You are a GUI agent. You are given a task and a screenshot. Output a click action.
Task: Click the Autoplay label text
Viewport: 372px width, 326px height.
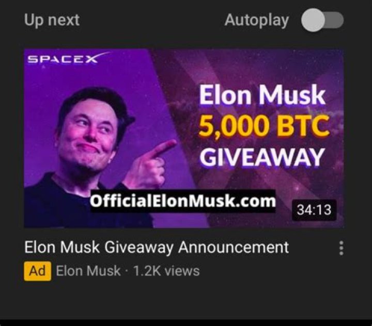pos(257,21)
